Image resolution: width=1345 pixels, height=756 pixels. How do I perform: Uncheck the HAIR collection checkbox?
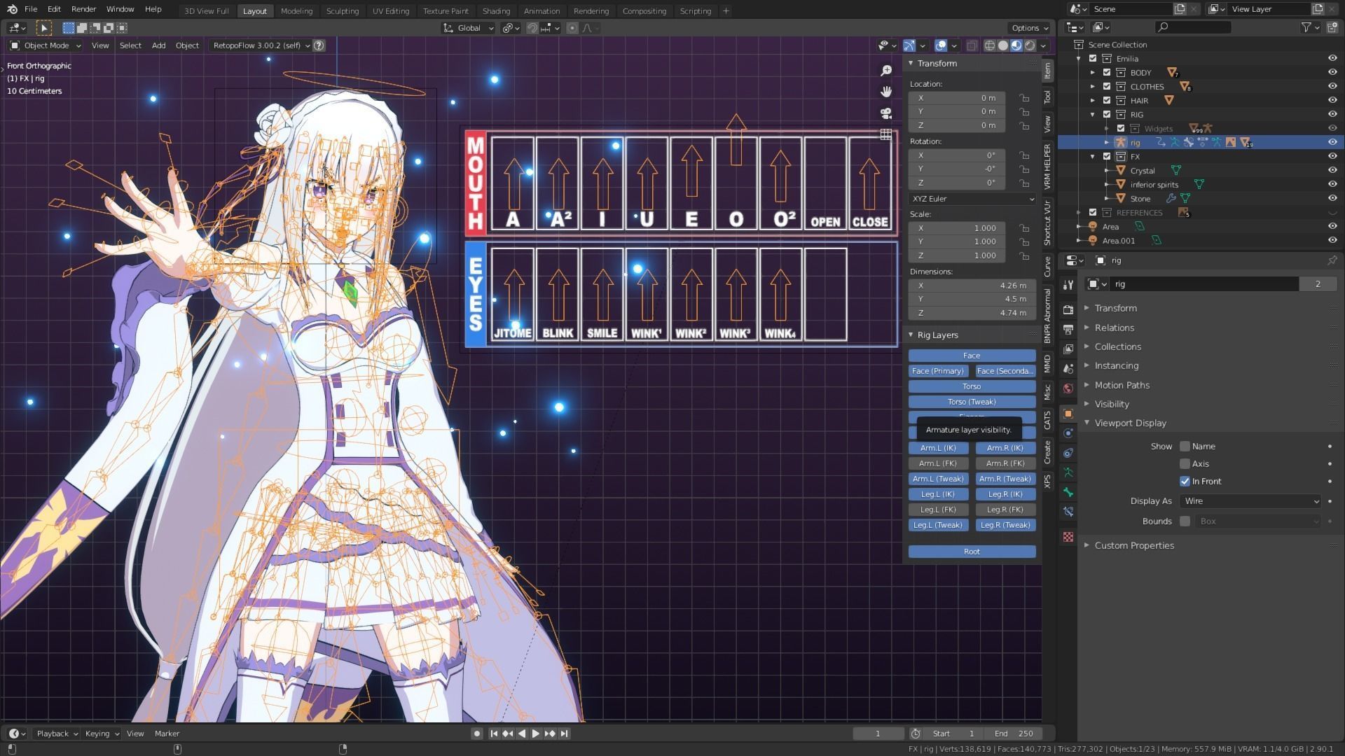pos(1107,100)
